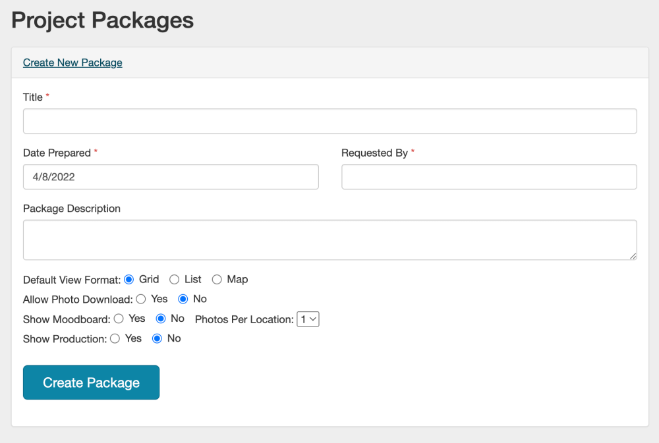This screenshot has height=443, width=659.
Task: Open the Create New Package link
Action: click(72, 63)
